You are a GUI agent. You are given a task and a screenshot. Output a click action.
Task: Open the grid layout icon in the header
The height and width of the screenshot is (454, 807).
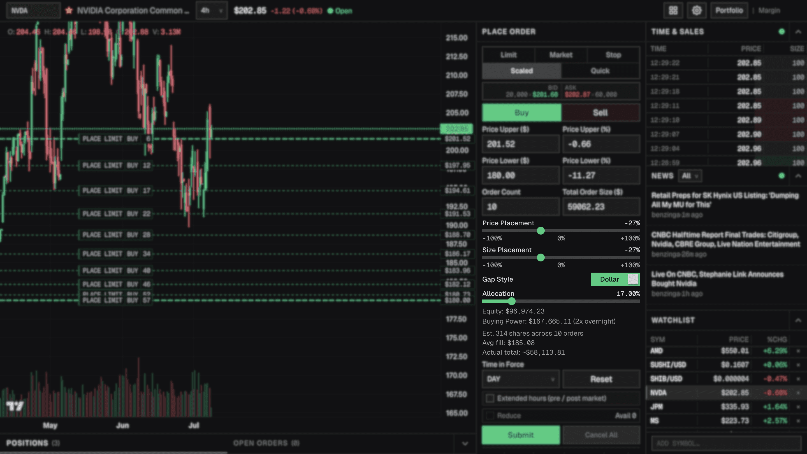[x=673, y=11]
